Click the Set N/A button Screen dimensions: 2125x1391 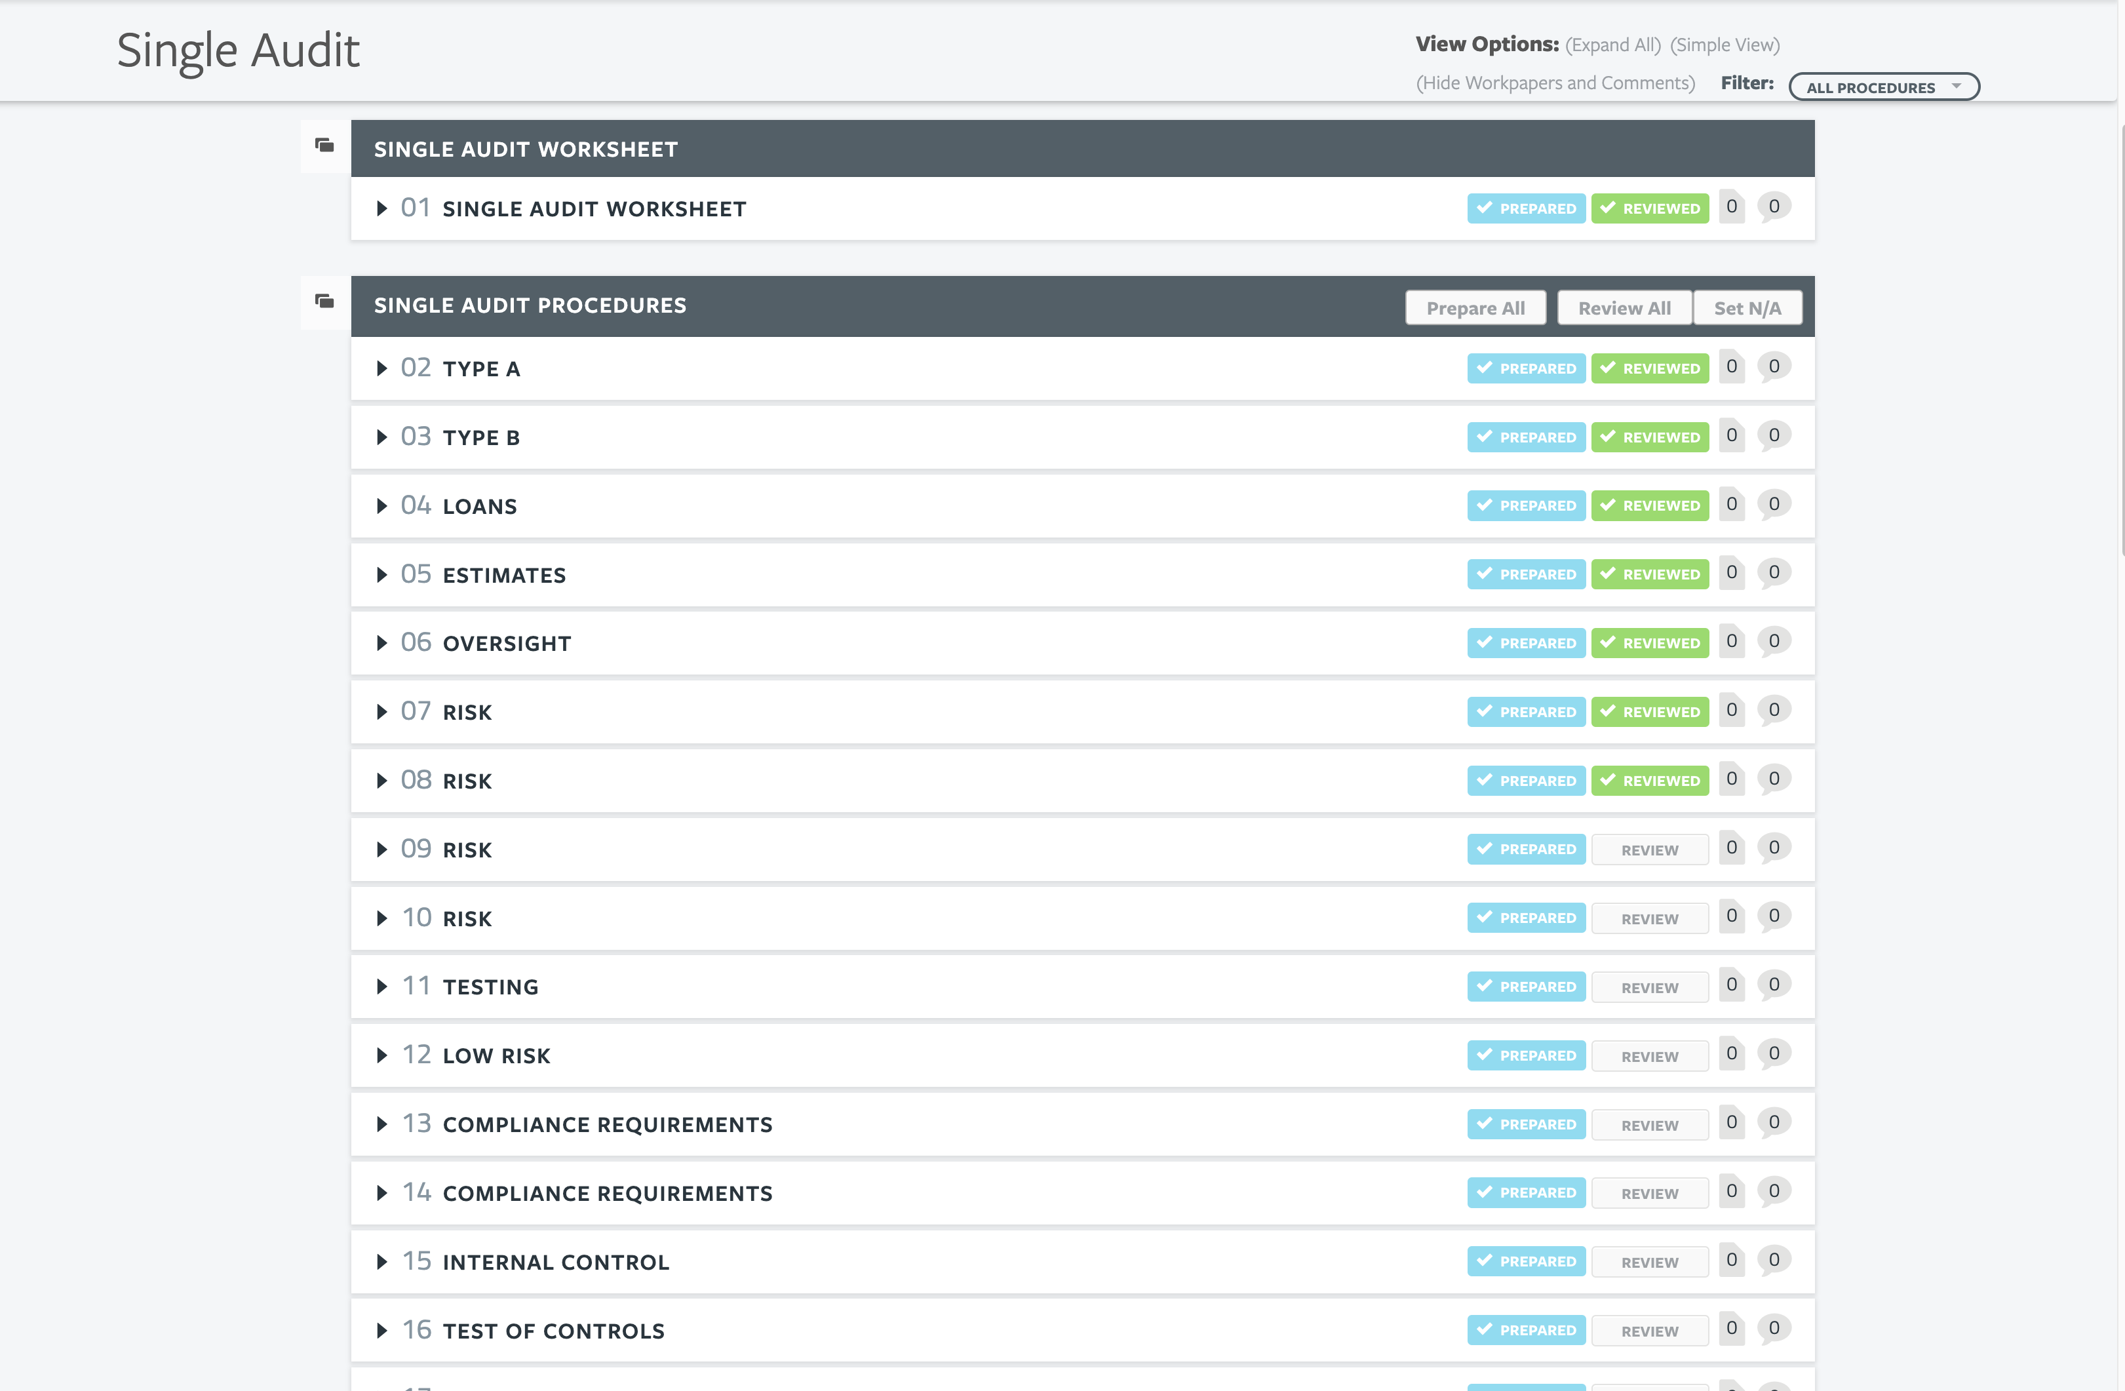[1747, 307]
